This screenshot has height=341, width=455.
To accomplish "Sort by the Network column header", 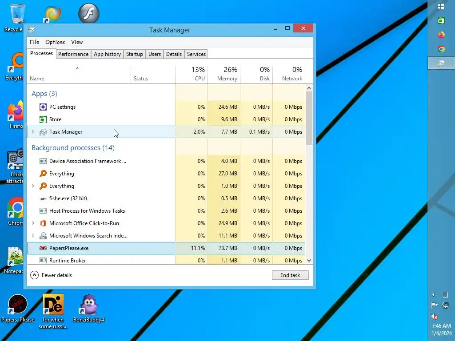I will tap(289, 75).
